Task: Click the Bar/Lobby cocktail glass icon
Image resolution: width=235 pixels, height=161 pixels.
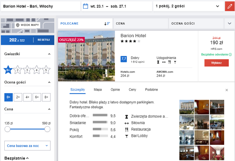Action: tap(127, 136)
